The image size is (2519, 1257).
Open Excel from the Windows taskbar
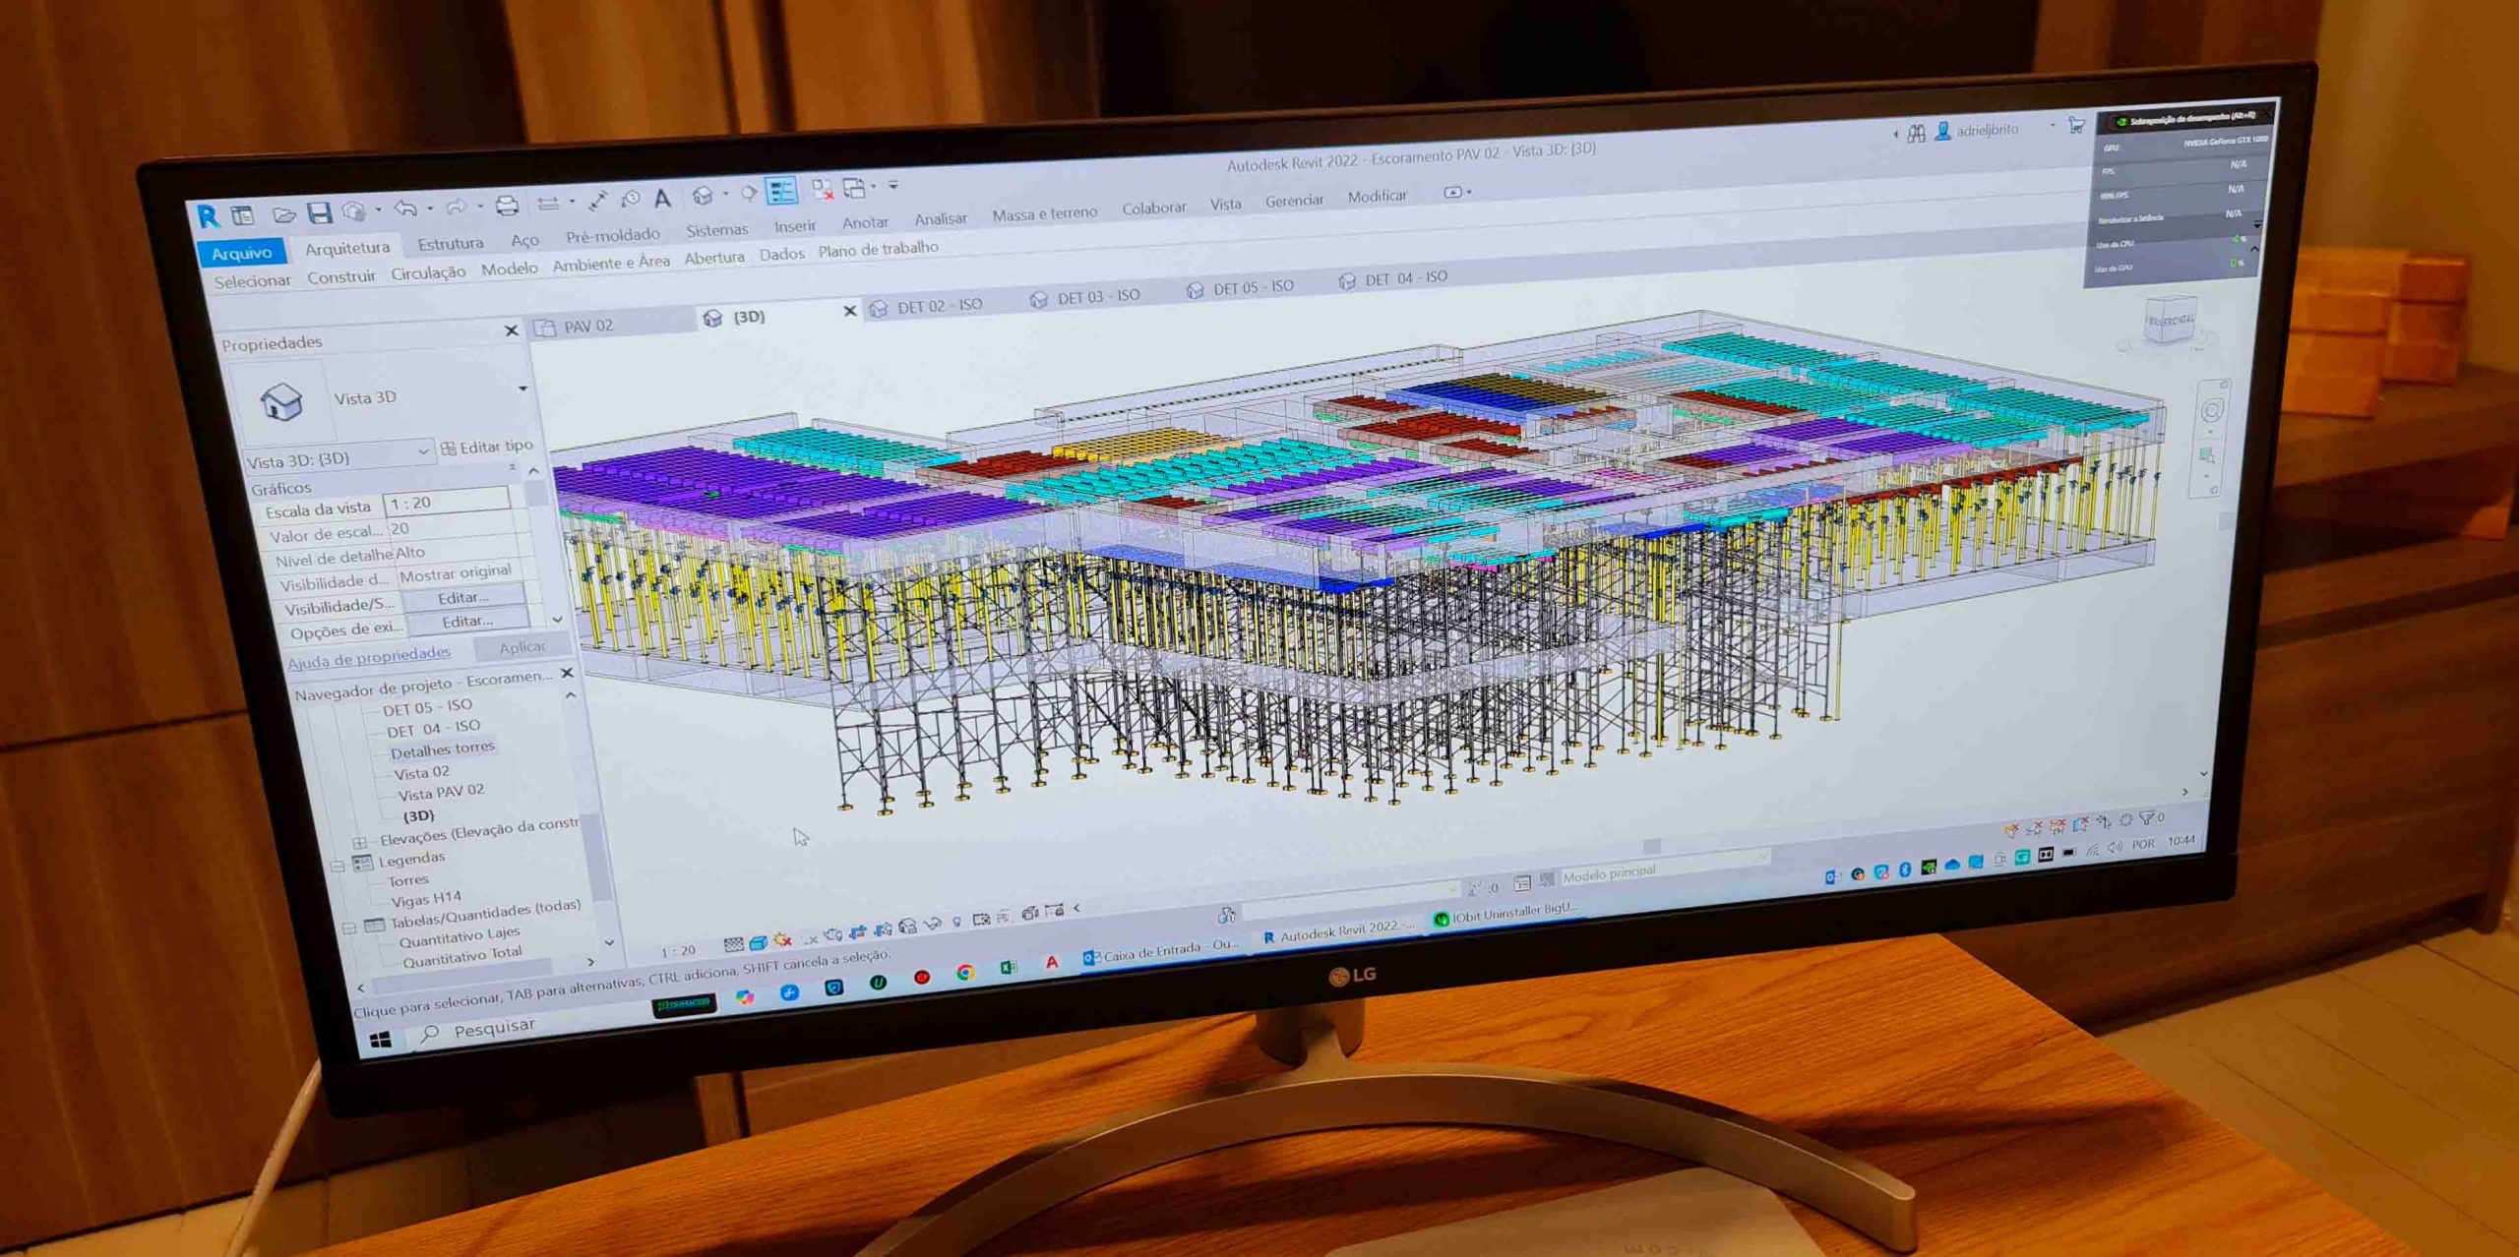[x=1009, y=968]
